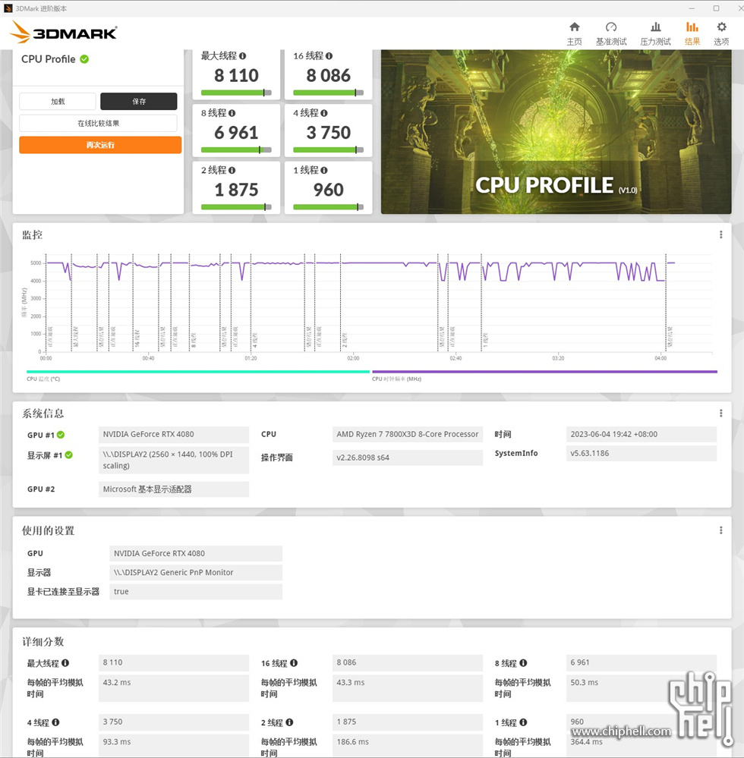Click info icon on 2 线程 score card

point(232,170)
